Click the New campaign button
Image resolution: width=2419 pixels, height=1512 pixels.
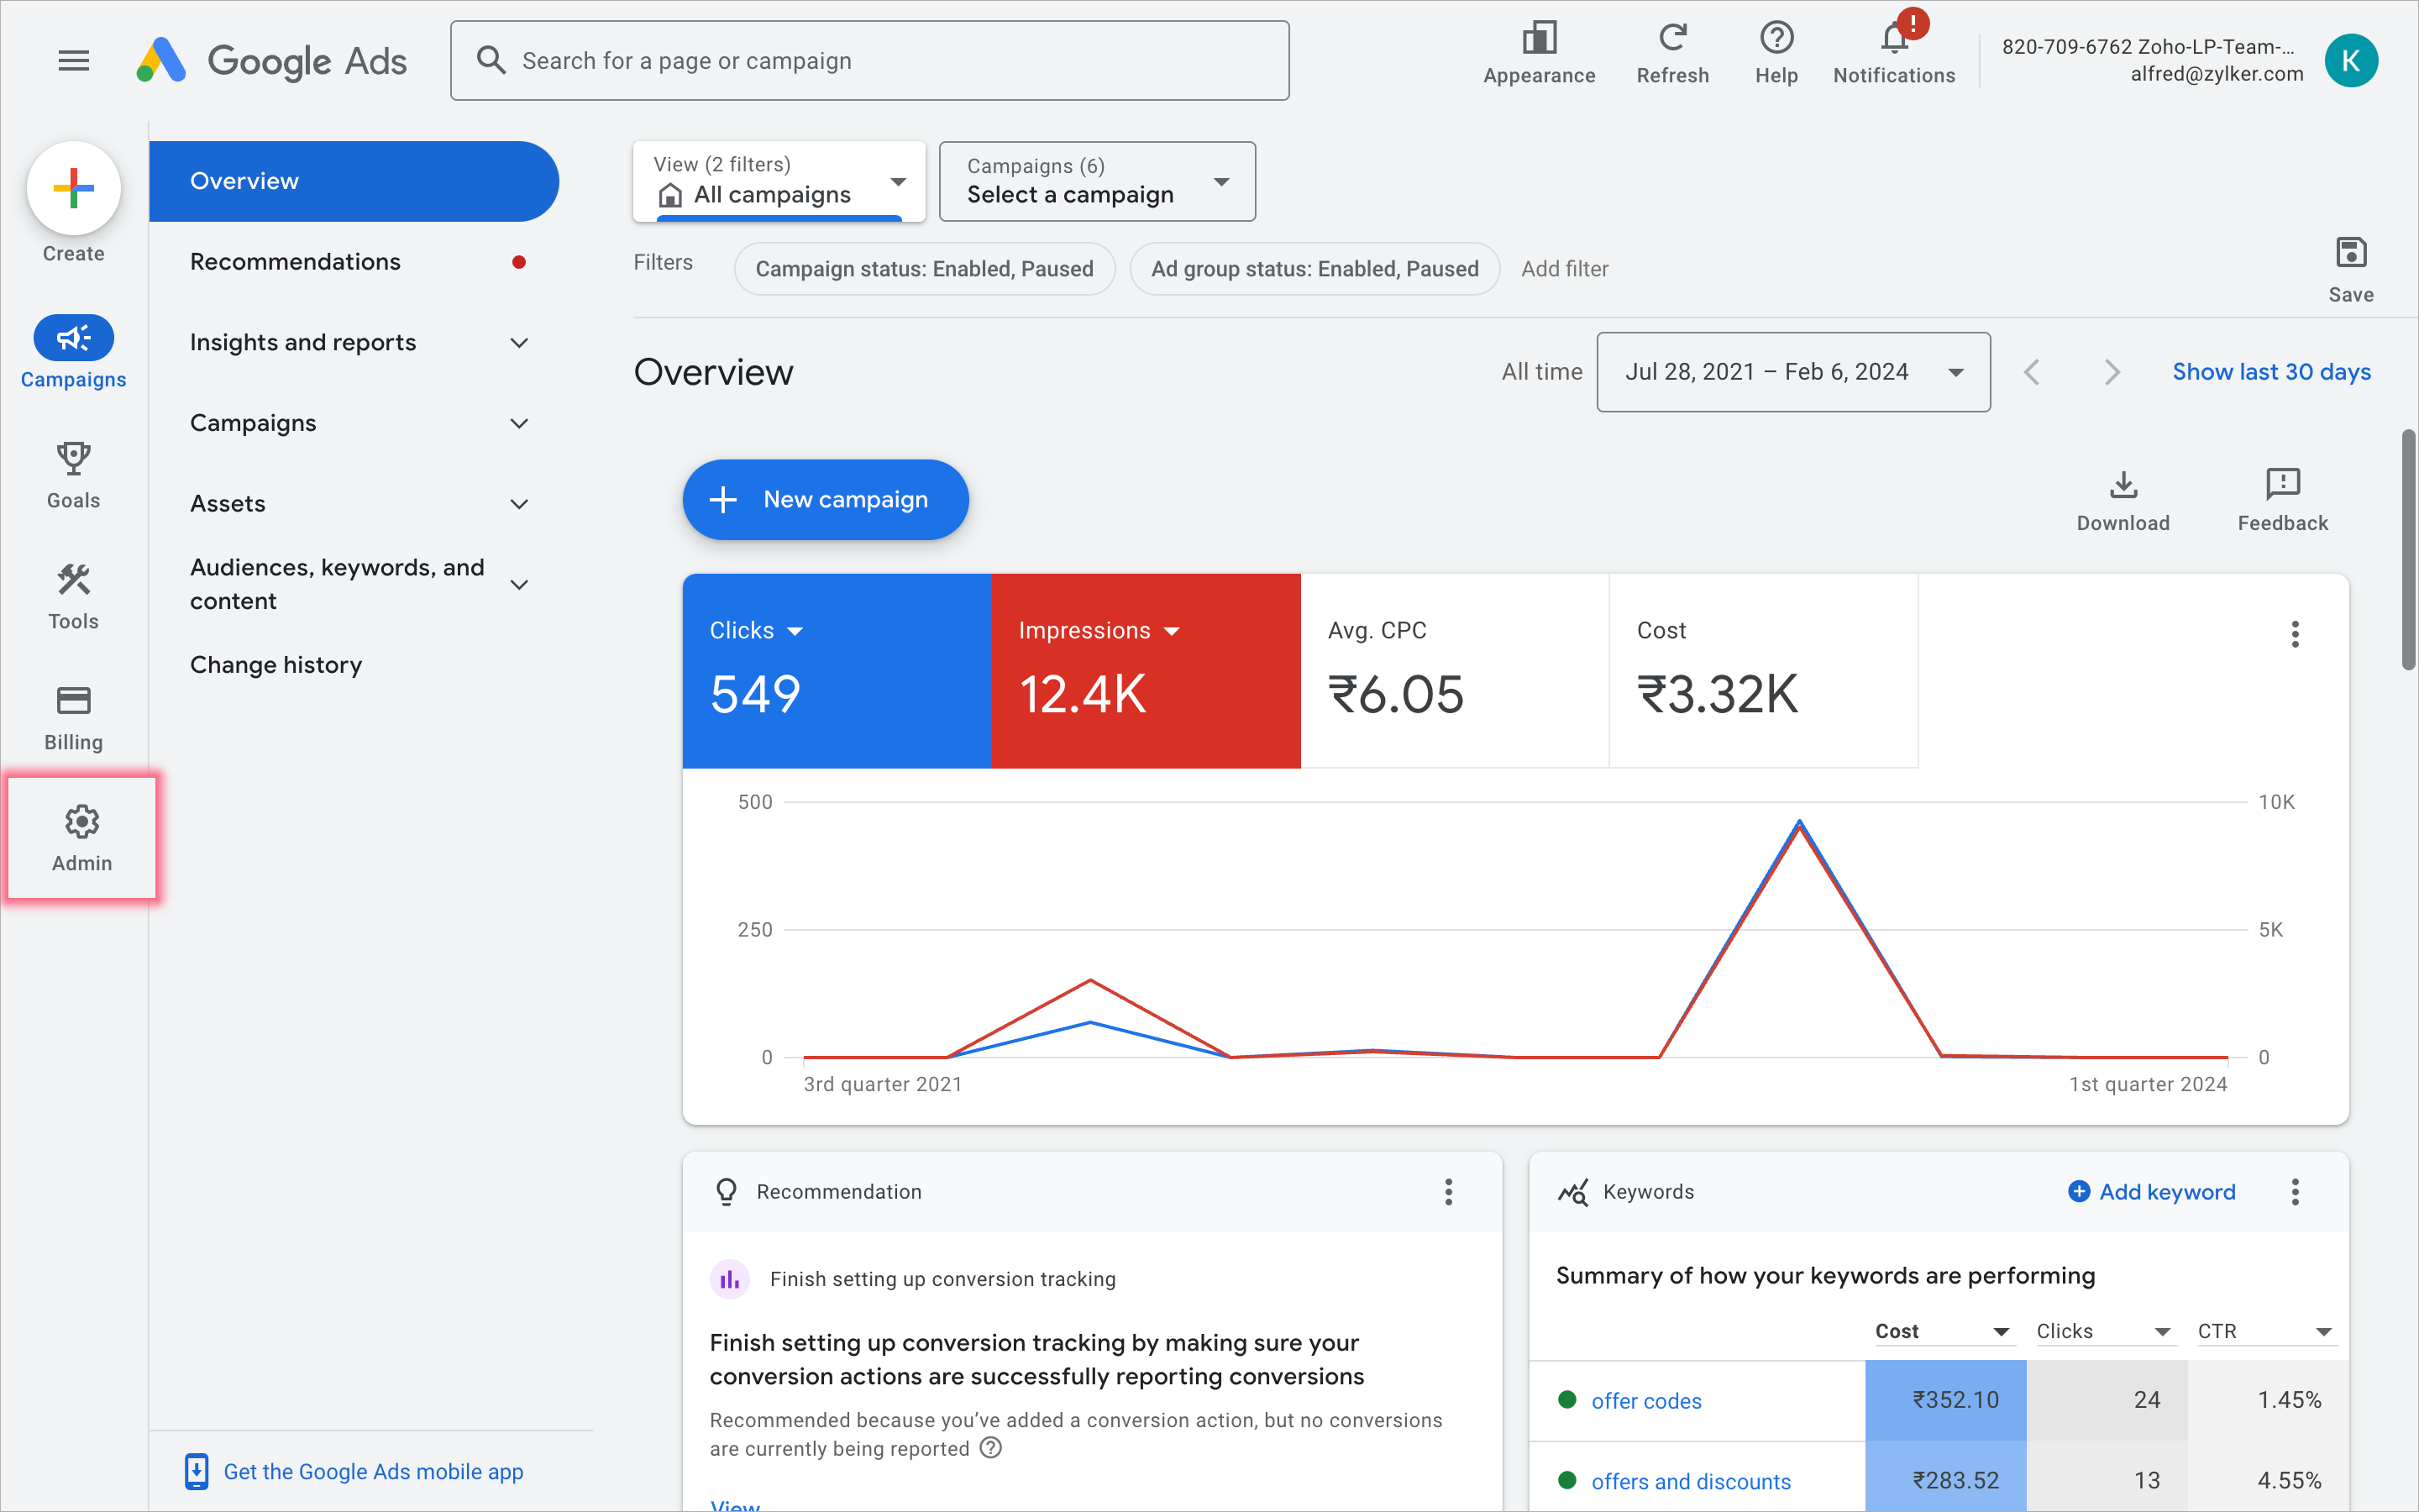[825, 500]
